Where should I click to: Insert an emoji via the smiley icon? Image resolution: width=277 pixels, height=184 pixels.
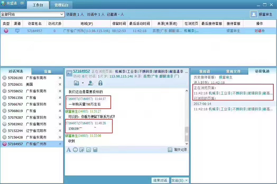pos(75,150)
